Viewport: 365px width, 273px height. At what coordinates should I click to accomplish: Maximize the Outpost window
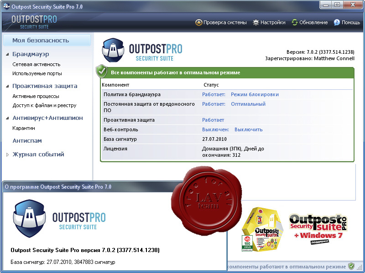tap(337, 5)
